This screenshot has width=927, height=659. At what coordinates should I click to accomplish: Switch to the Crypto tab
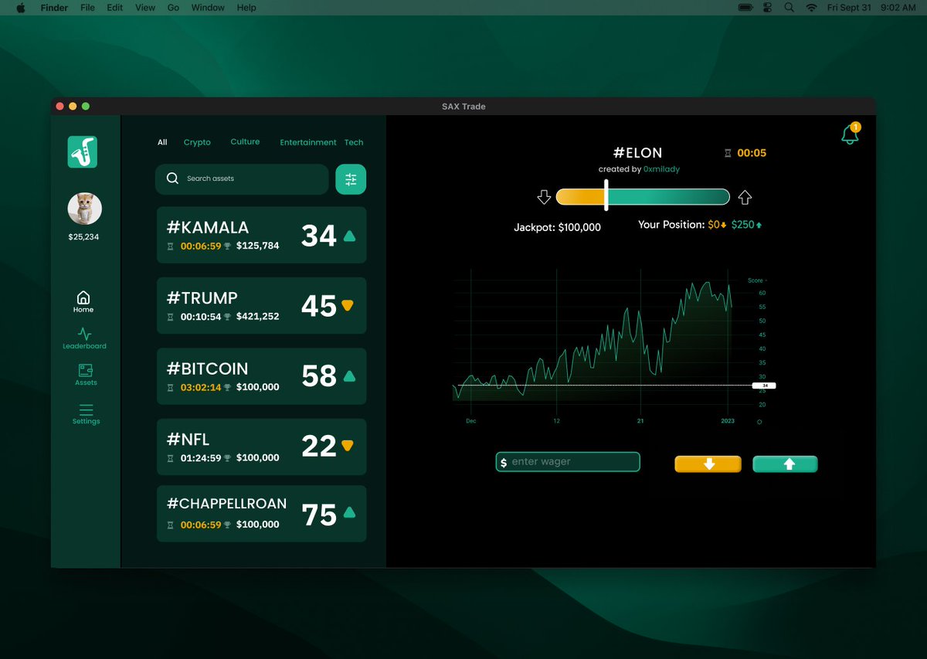[197, 142]
